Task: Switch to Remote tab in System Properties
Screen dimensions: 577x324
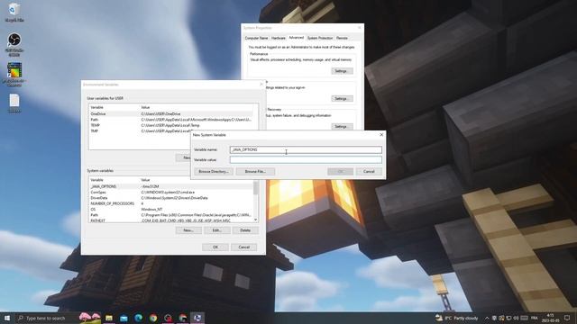Action: [x=342, y=38]
